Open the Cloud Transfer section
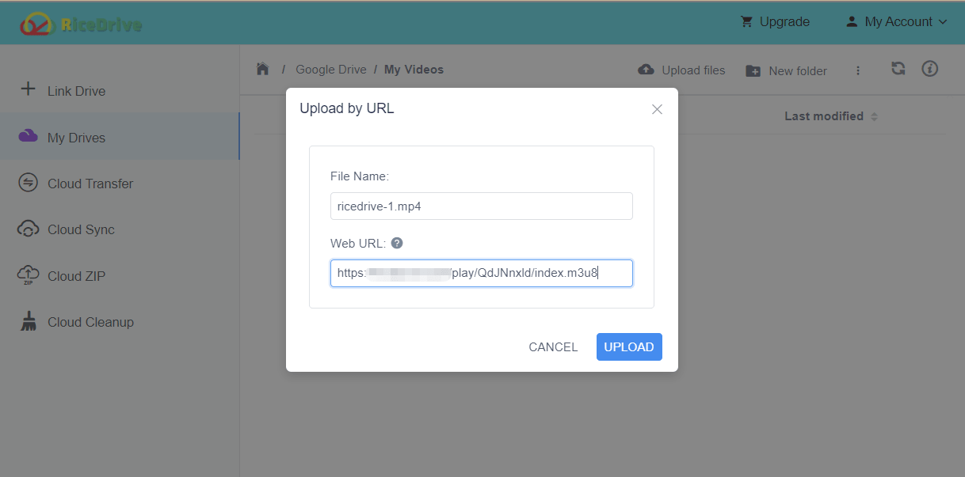 (90, 183)
